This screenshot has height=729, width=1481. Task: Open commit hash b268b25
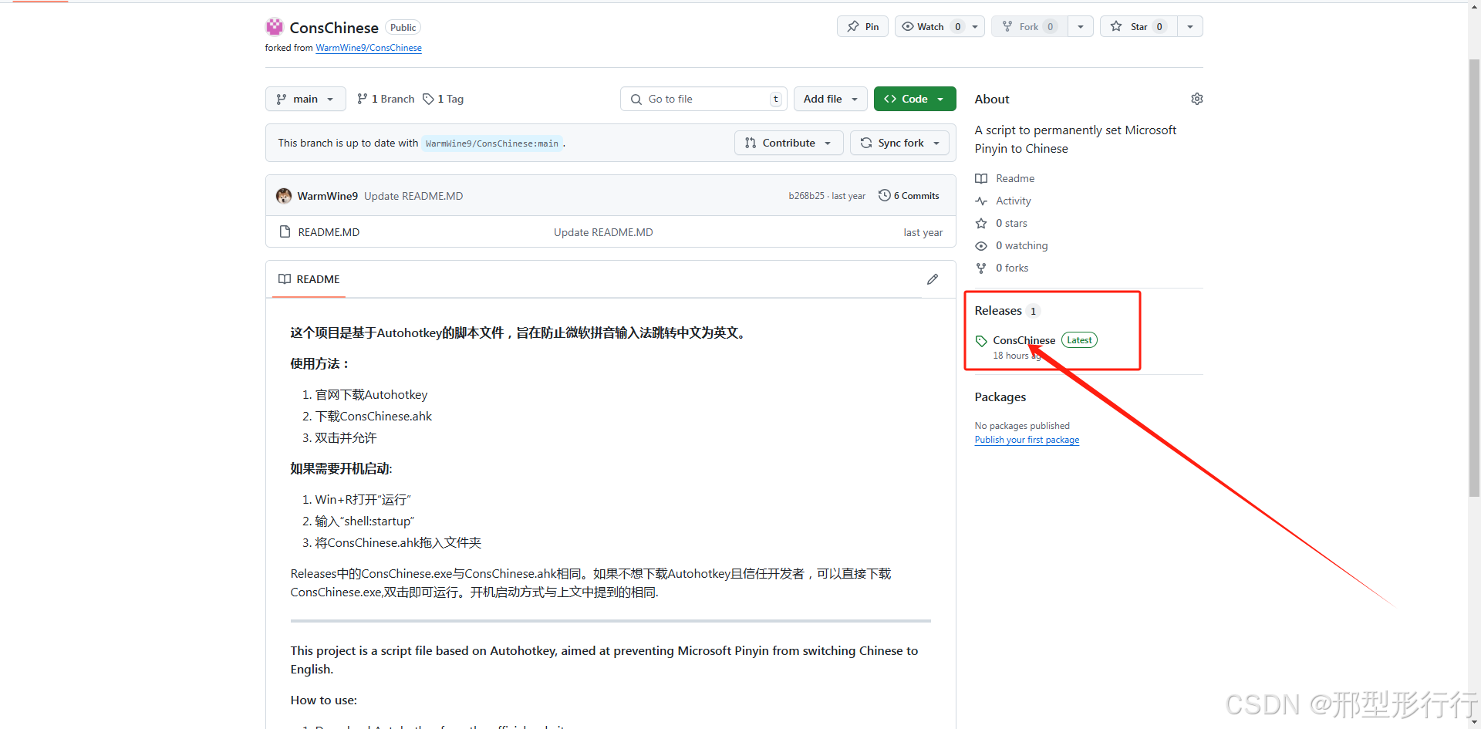[x=806, y=196]
